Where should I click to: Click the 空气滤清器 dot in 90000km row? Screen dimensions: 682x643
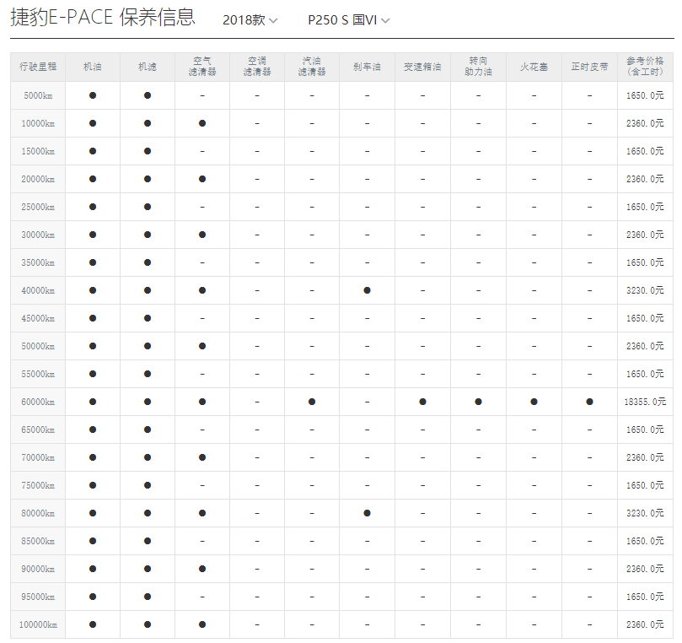pyautogui.click(x=202, y=569)
